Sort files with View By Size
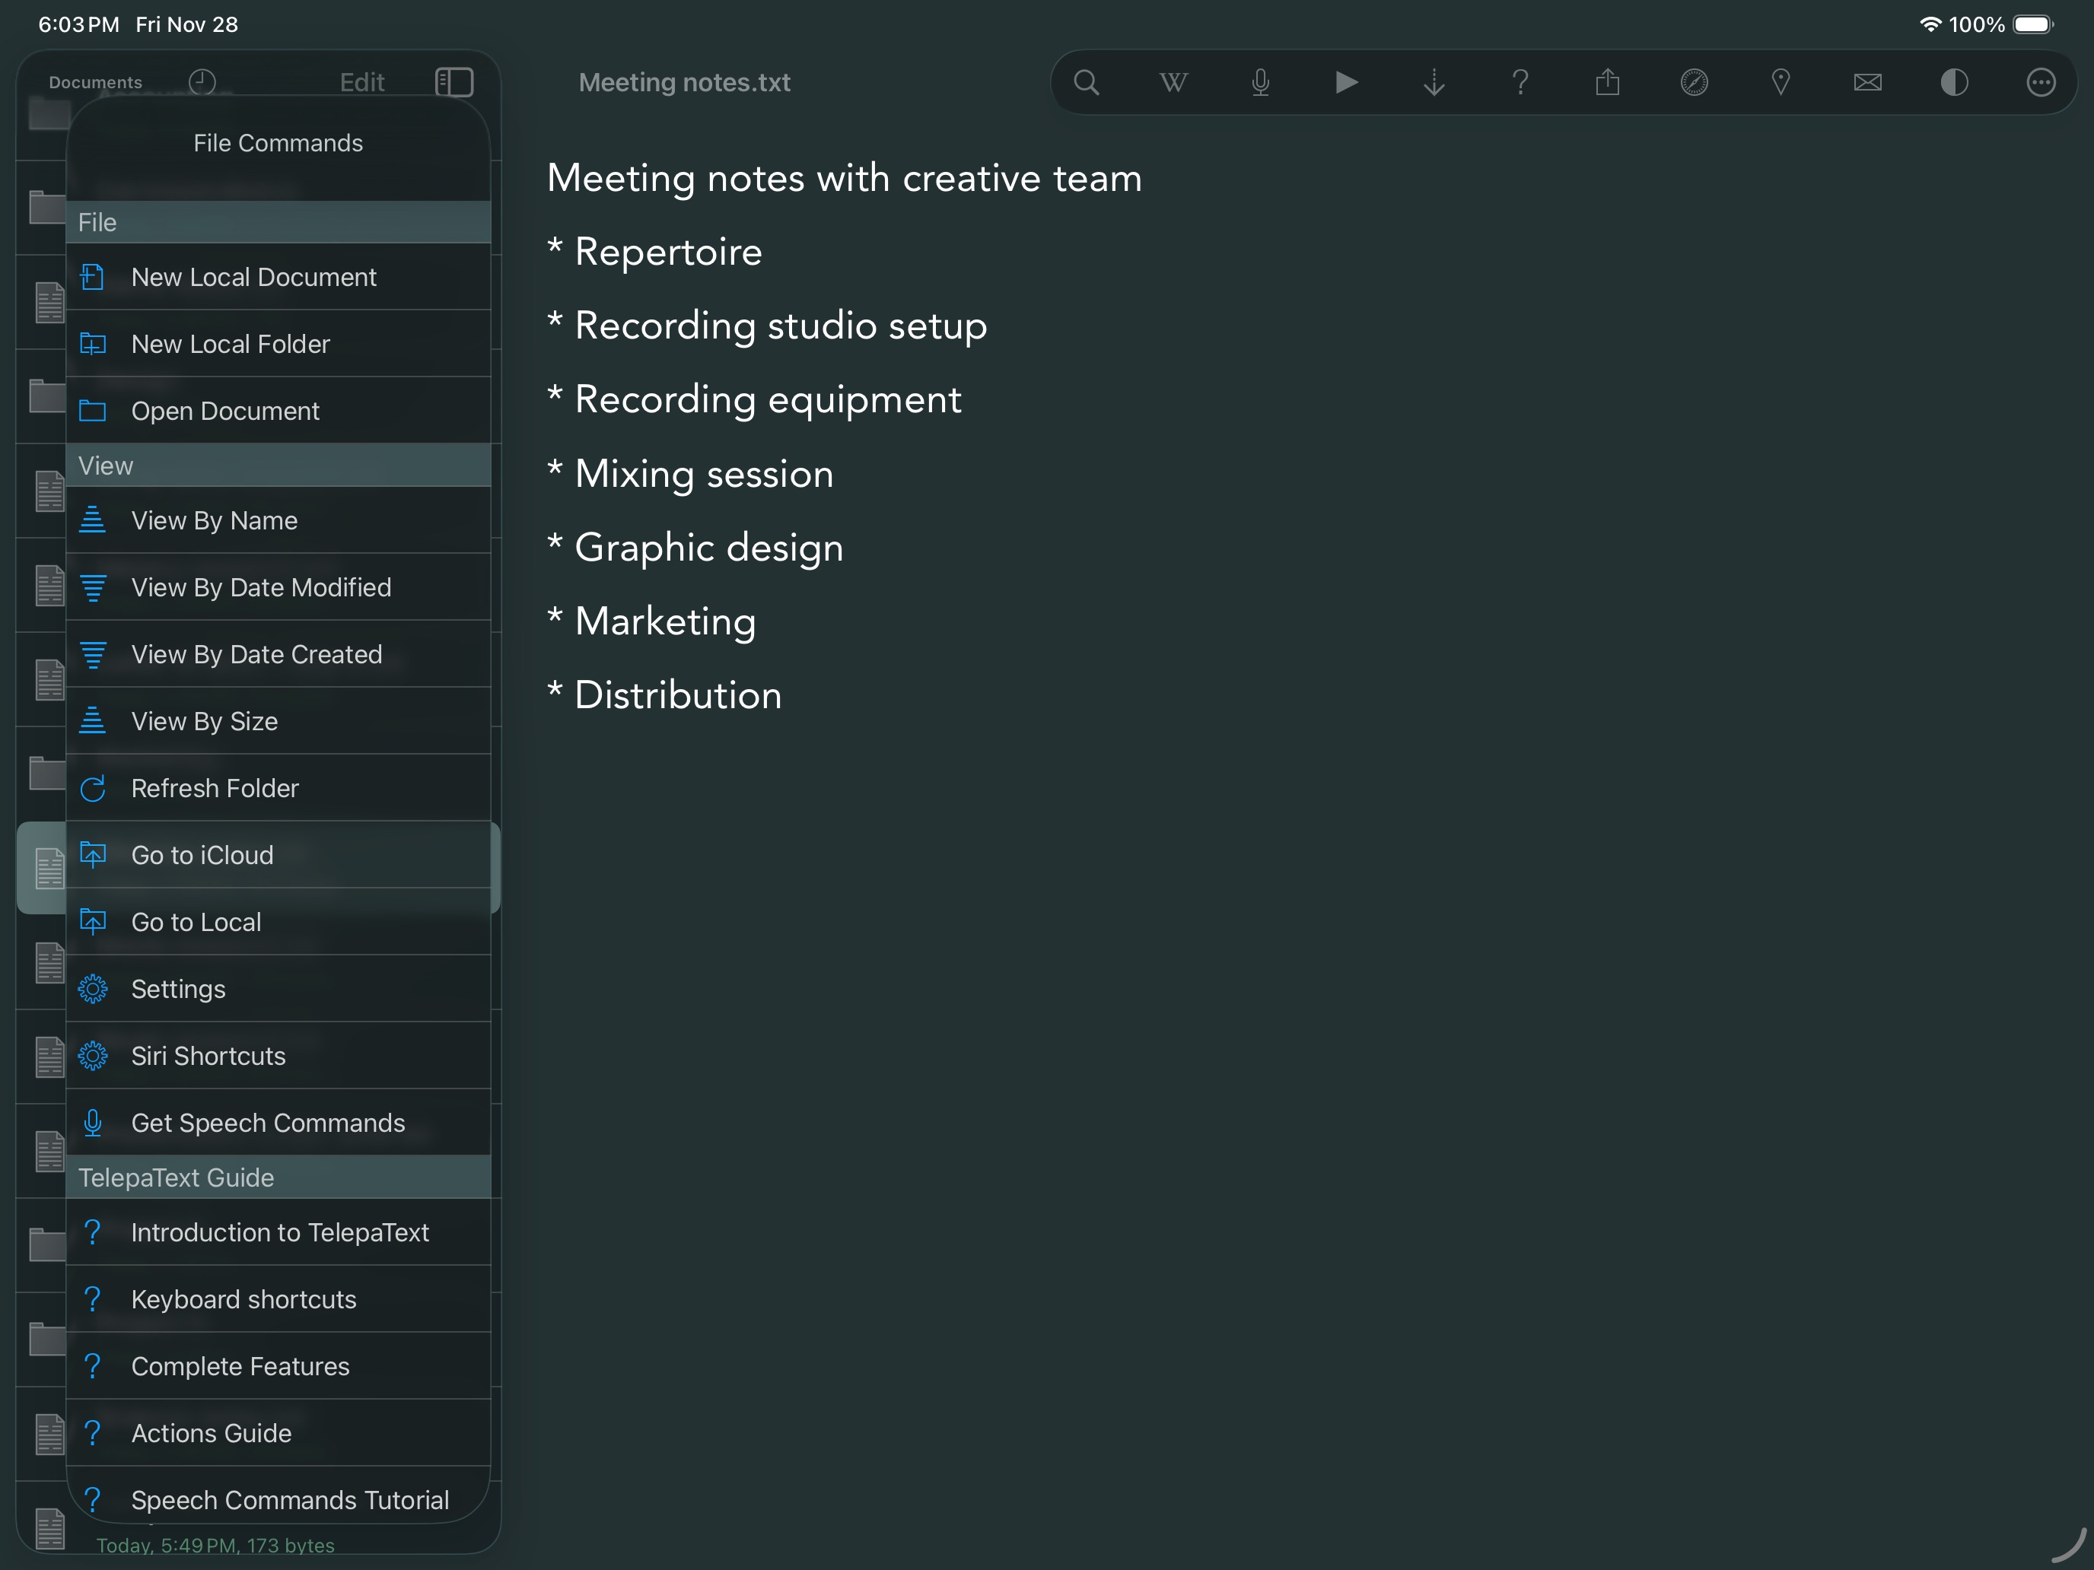 (278, 721)
